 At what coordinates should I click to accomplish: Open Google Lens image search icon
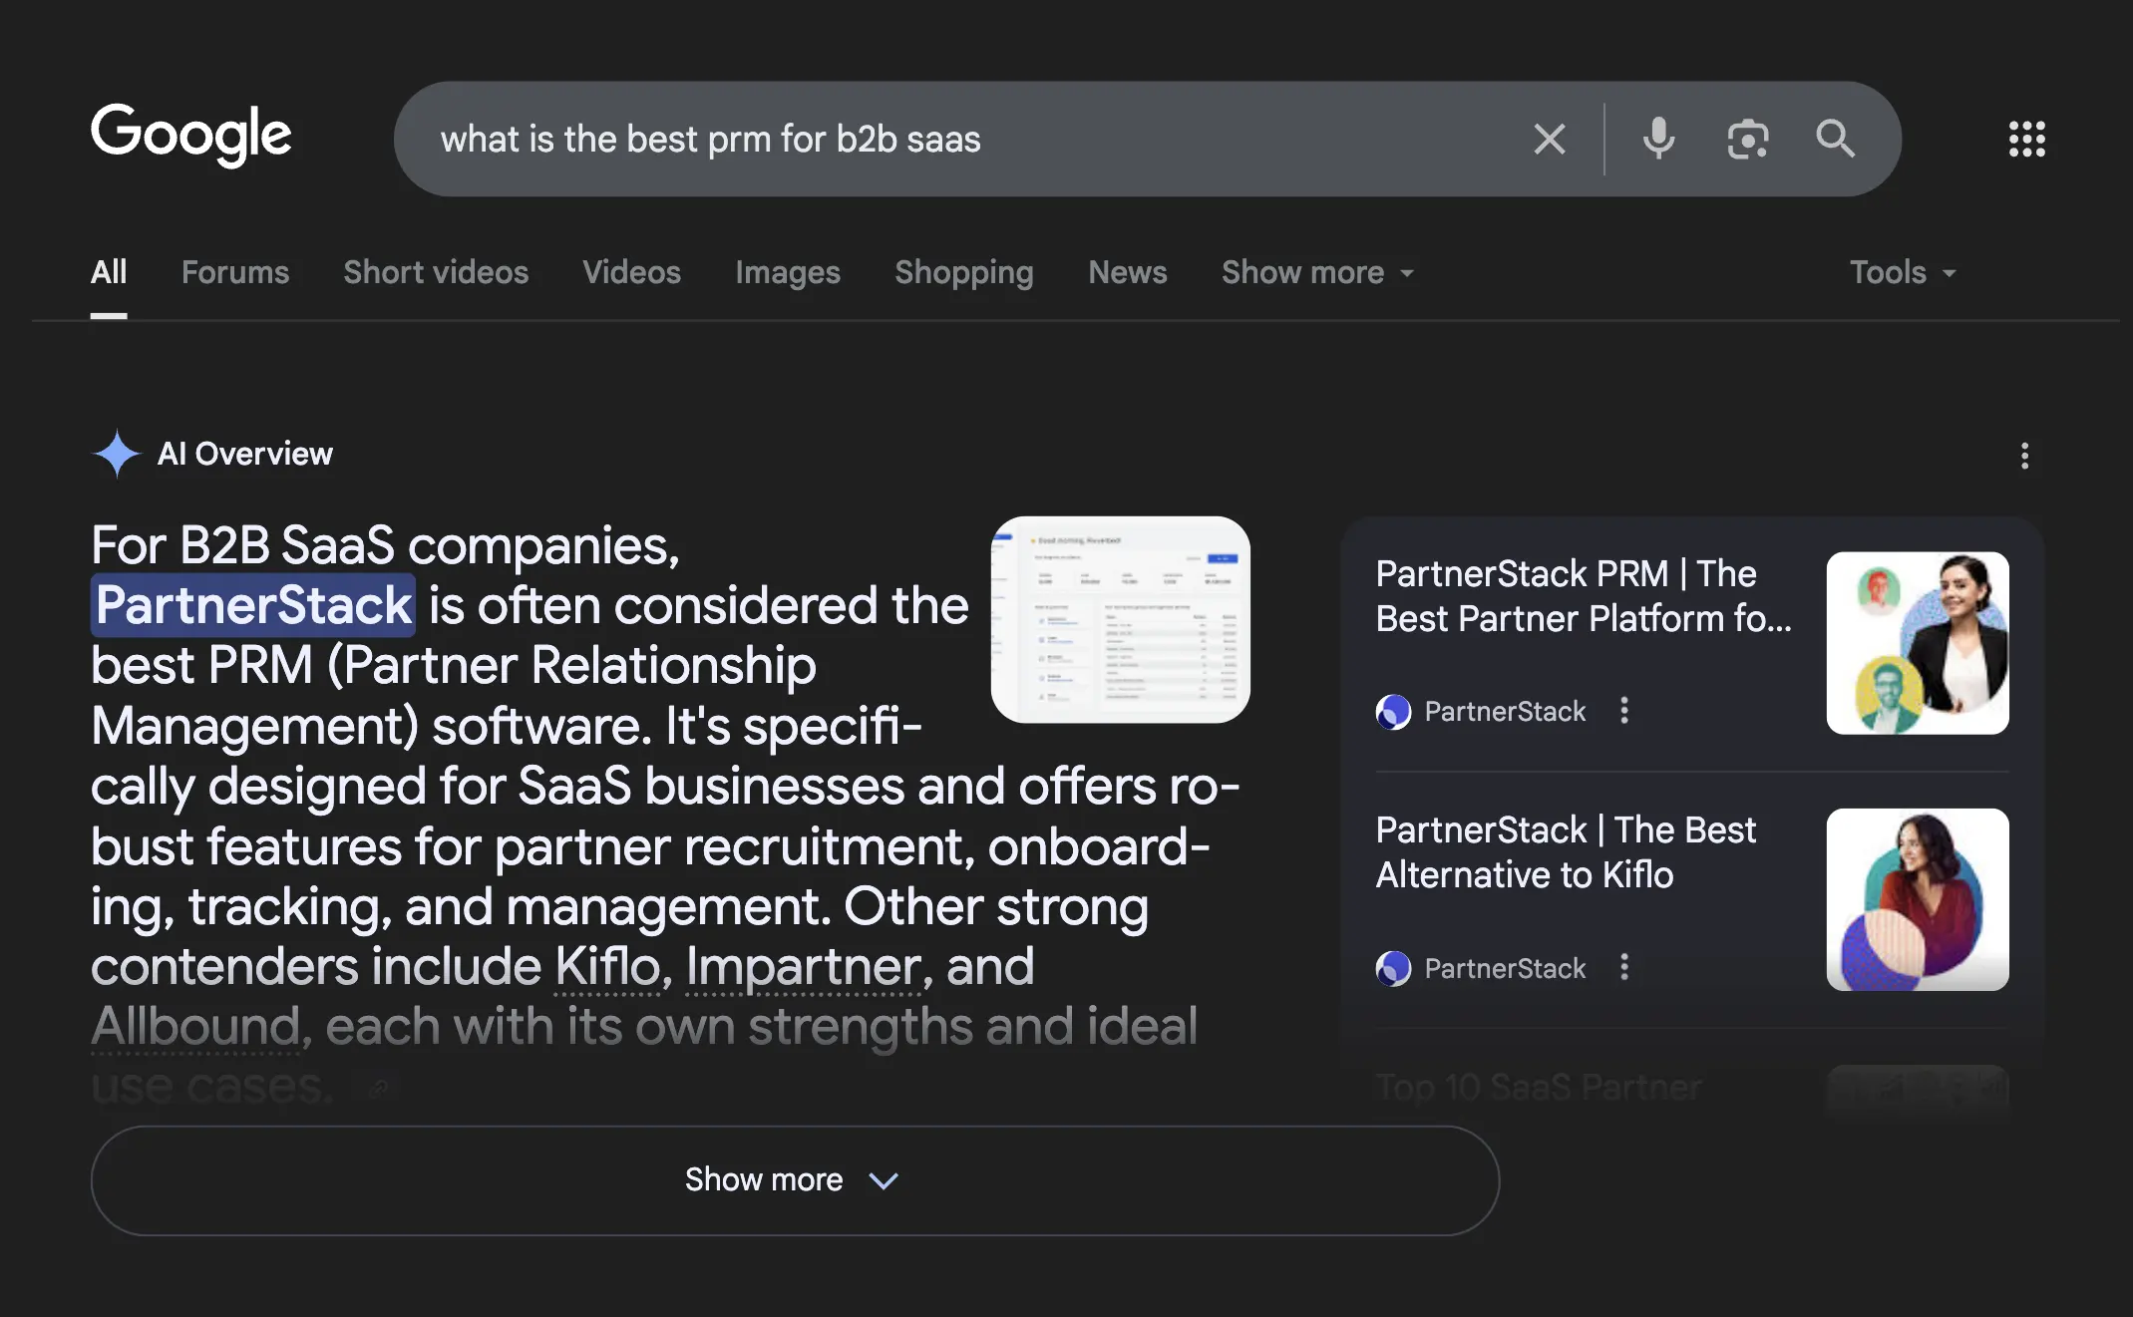point(1747,139)
